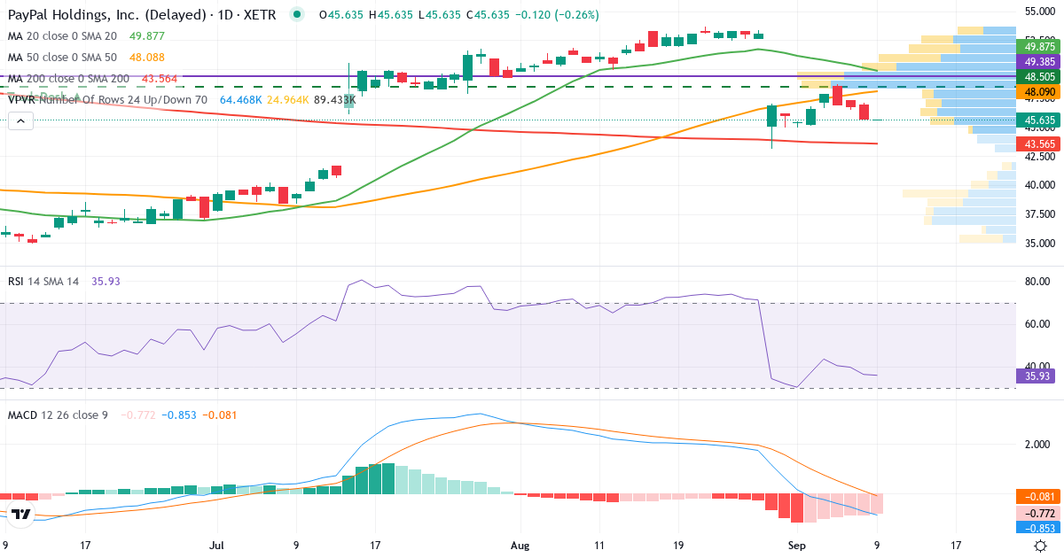Click the red 43.565 price label
Image resolution: width=1064 pixels, height=558 pixels.
point(1039,143)
